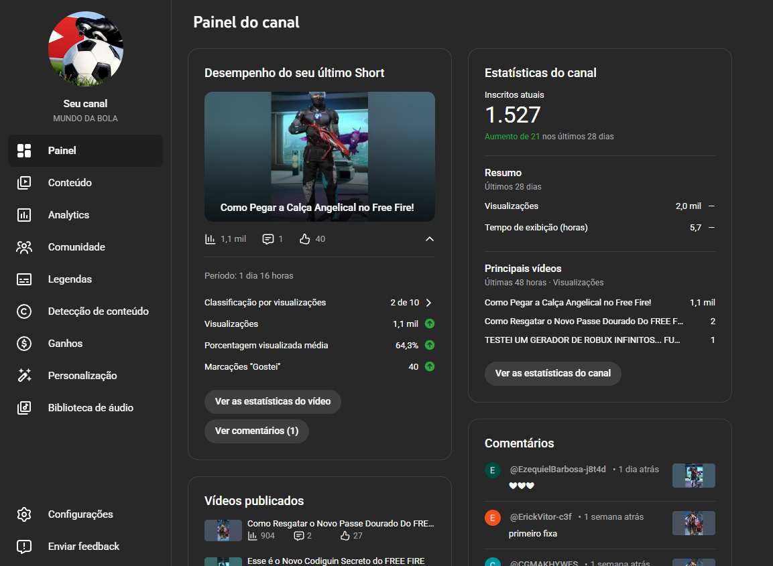
Task: Open Esse é o Novo Codiguin Secreto video
Action: click(x=336, y=561)
